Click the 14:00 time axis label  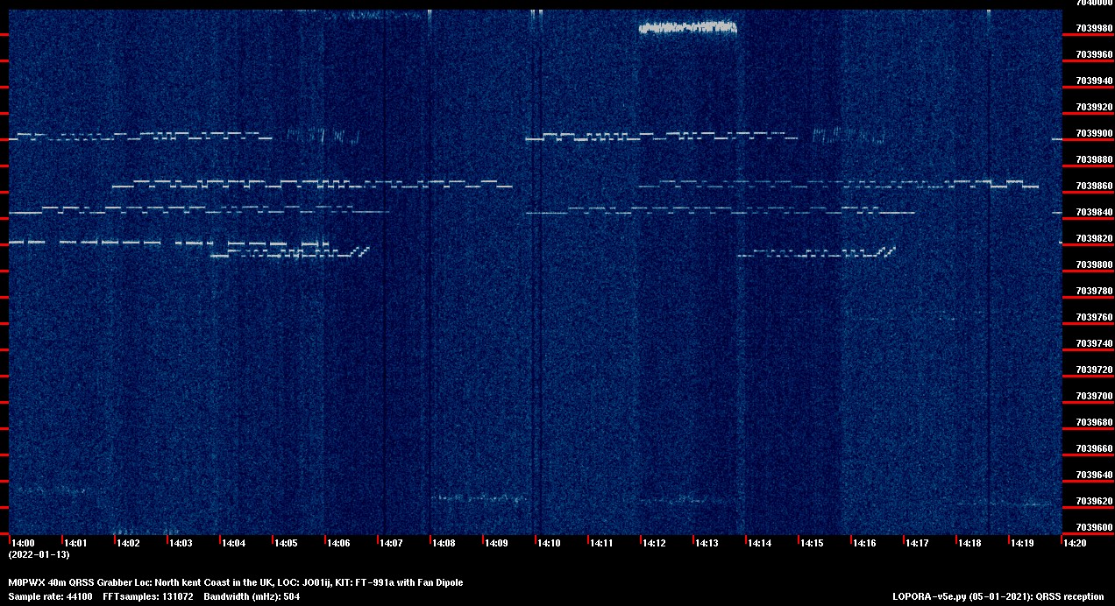pos(23,544)
